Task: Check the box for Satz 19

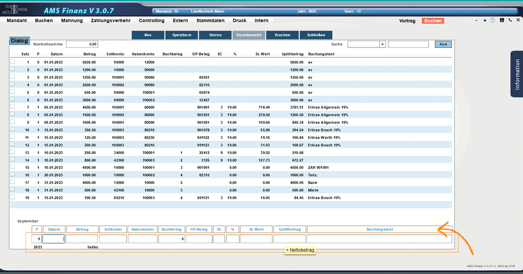Action: [x=12, y=197]
